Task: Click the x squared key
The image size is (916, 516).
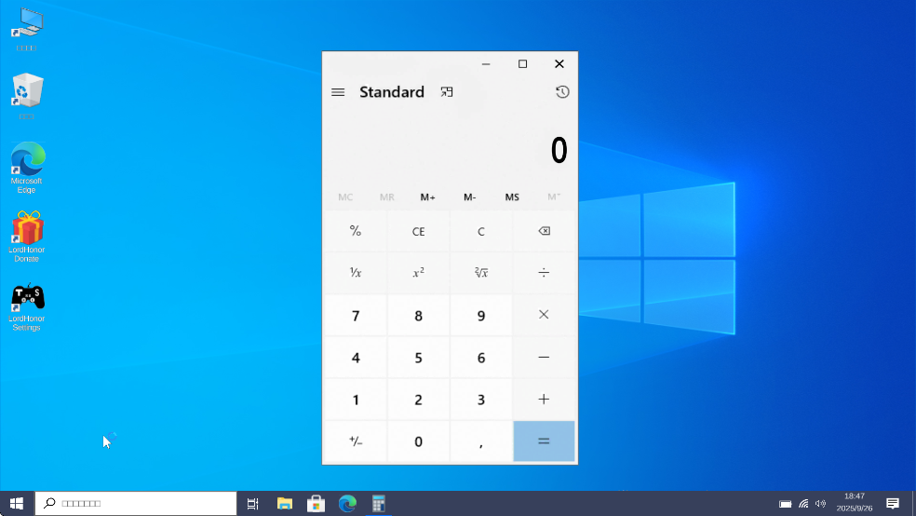Action: click(418, 273)
